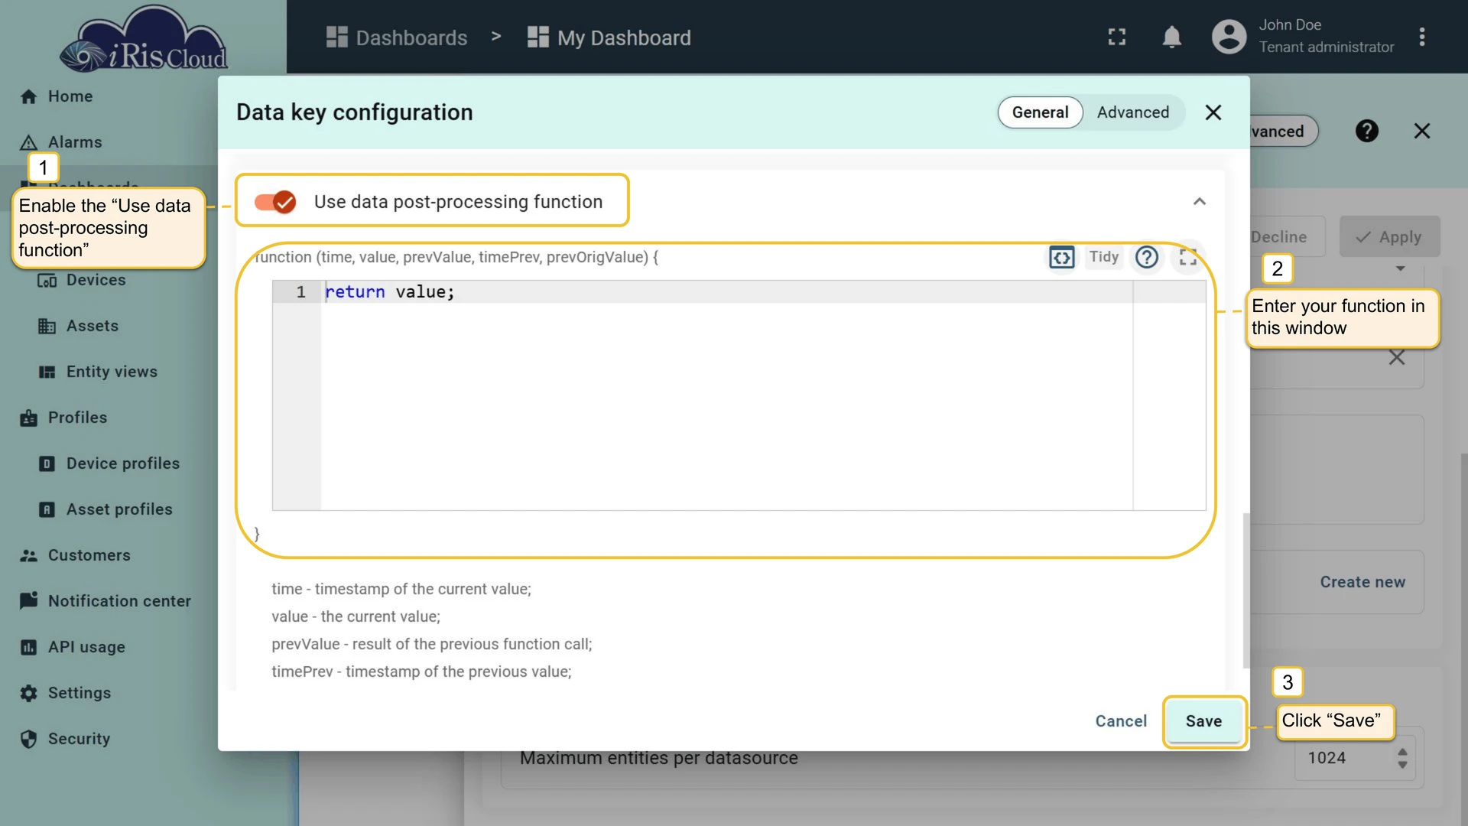Select the General tab

pyautogui.click(x=1040, y=112)
